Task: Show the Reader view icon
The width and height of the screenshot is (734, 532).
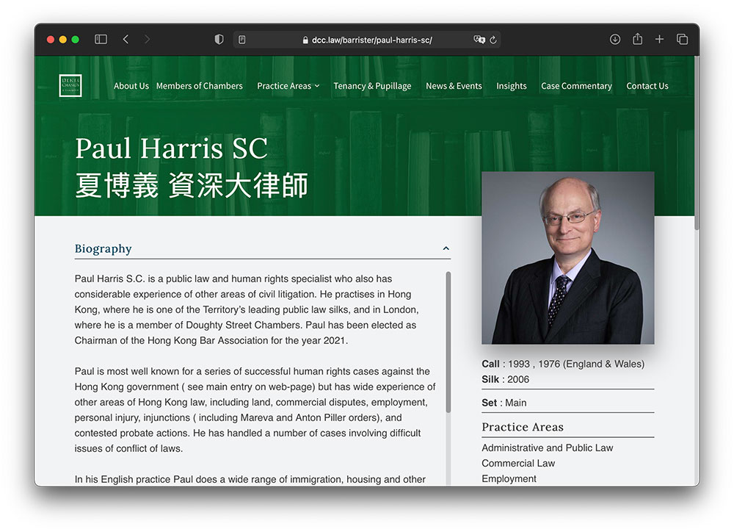Action: [x=242, y=40]
